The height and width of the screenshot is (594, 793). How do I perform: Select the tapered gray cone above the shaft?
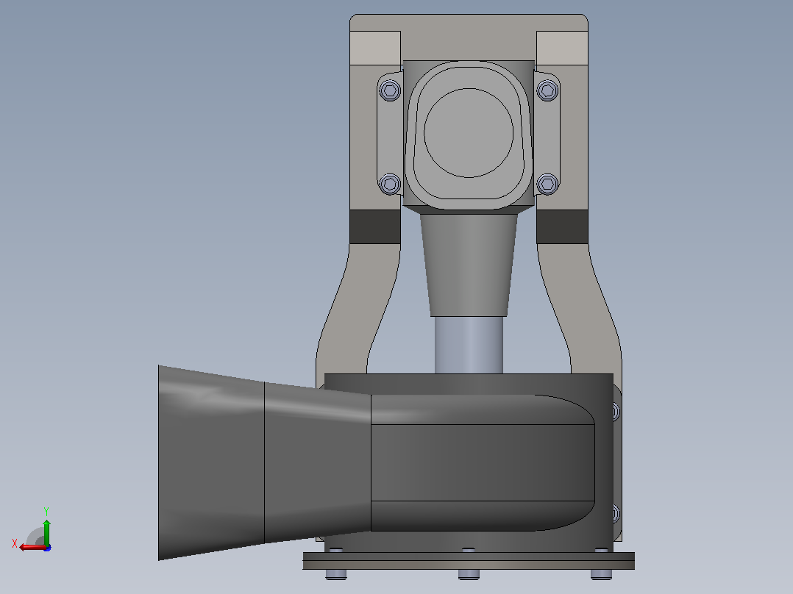point(469,265)
